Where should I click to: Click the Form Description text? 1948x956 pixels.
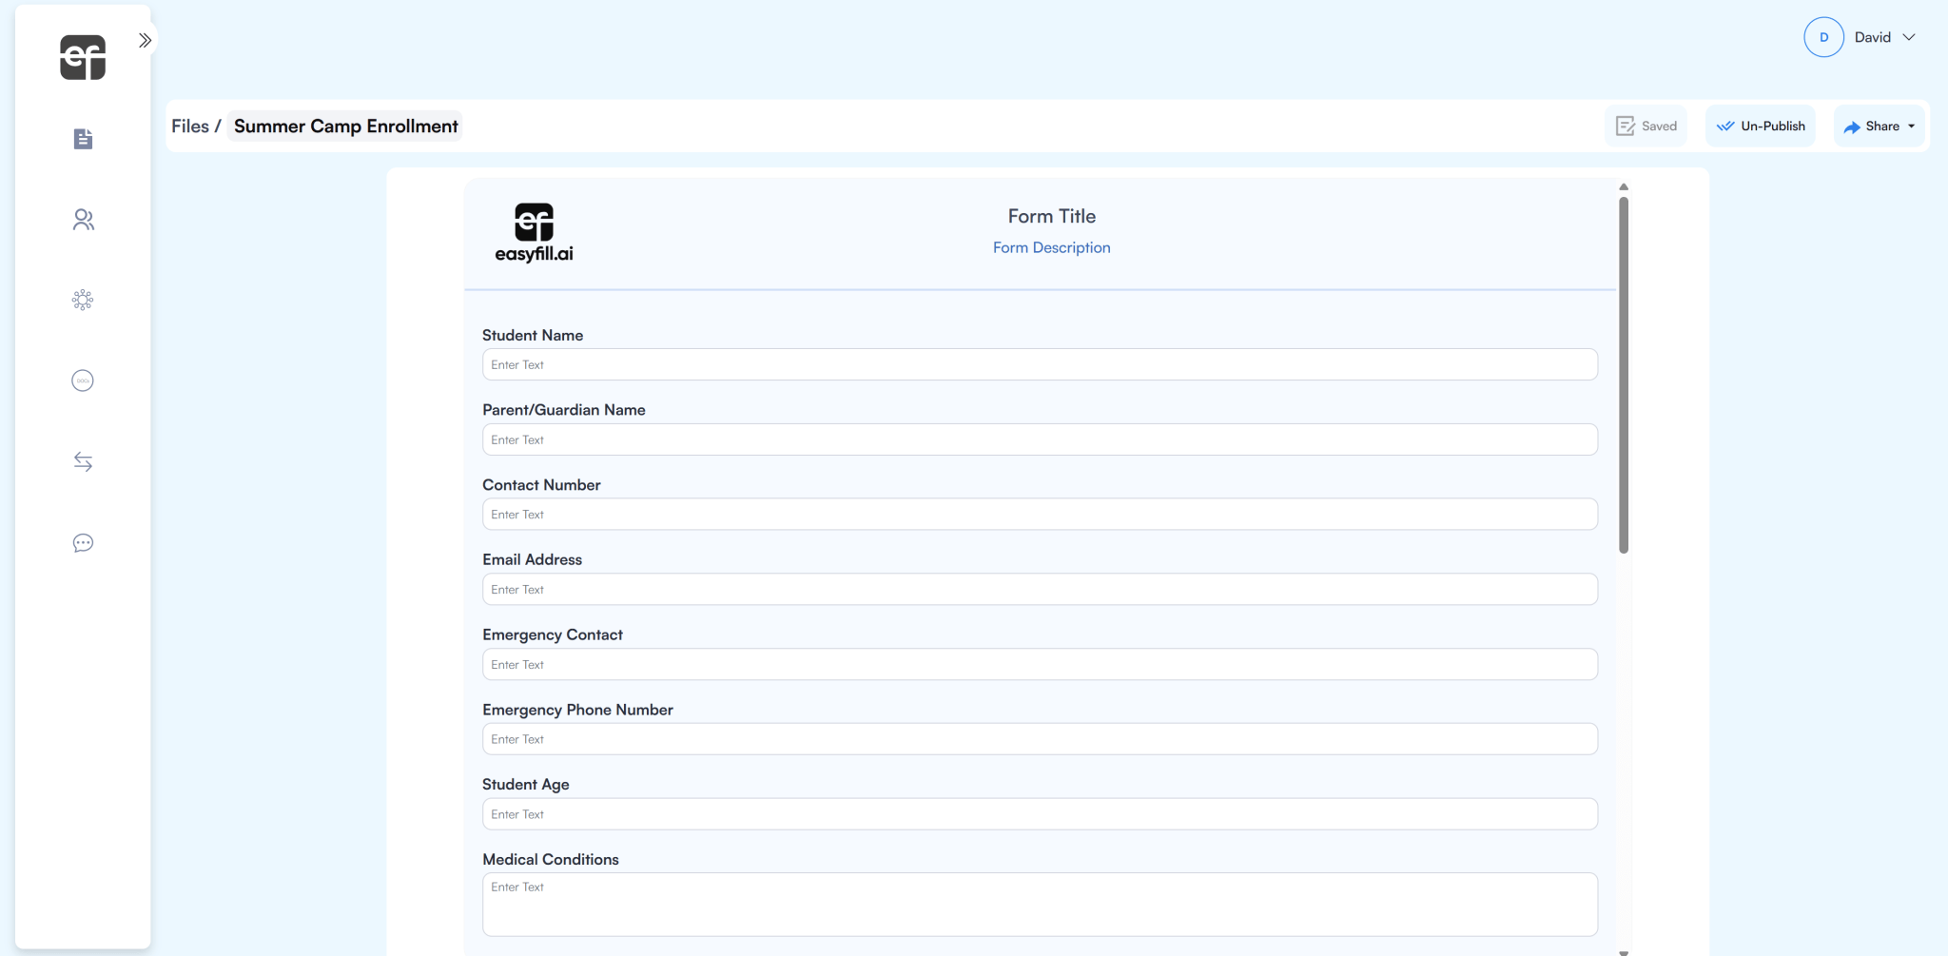click(x=1051, y=247)
